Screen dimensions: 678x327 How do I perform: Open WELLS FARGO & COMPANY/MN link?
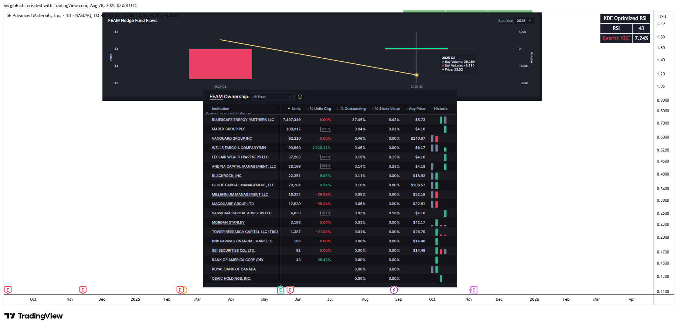pyautogui.click(x=239, y=148)
